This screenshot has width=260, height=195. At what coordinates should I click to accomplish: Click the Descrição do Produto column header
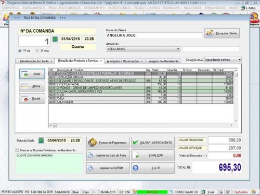[70, 70]
